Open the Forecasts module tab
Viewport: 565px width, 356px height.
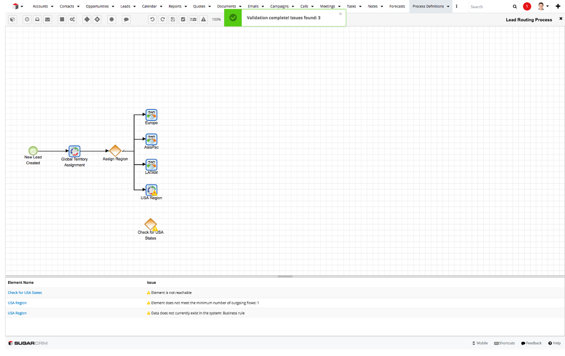(397, 6)
